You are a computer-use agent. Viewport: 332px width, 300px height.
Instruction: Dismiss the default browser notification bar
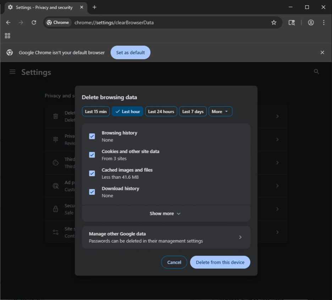point(322,52)
